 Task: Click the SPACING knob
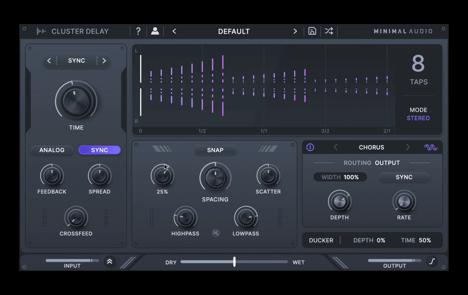coord(215,178)
